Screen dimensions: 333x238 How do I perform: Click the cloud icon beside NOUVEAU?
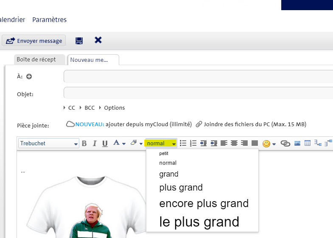70,124
